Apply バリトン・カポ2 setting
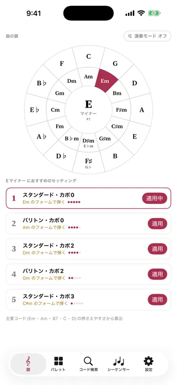 pos(157,274)
